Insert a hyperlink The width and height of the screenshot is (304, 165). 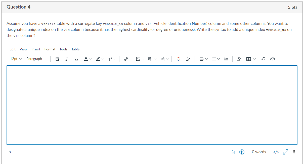(126, 59)
